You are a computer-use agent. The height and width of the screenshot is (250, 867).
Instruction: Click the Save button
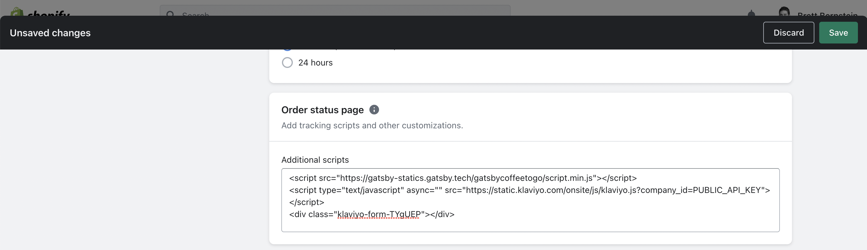(838, 33)
